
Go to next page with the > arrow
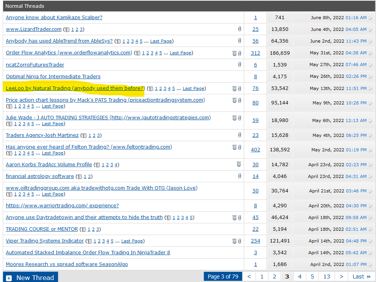pyautogui.click(x=342, y=277)
